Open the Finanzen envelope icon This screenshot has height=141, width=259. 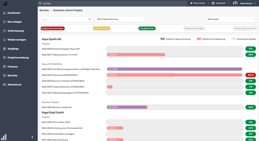pyautogui.click(x=5, y=67)
